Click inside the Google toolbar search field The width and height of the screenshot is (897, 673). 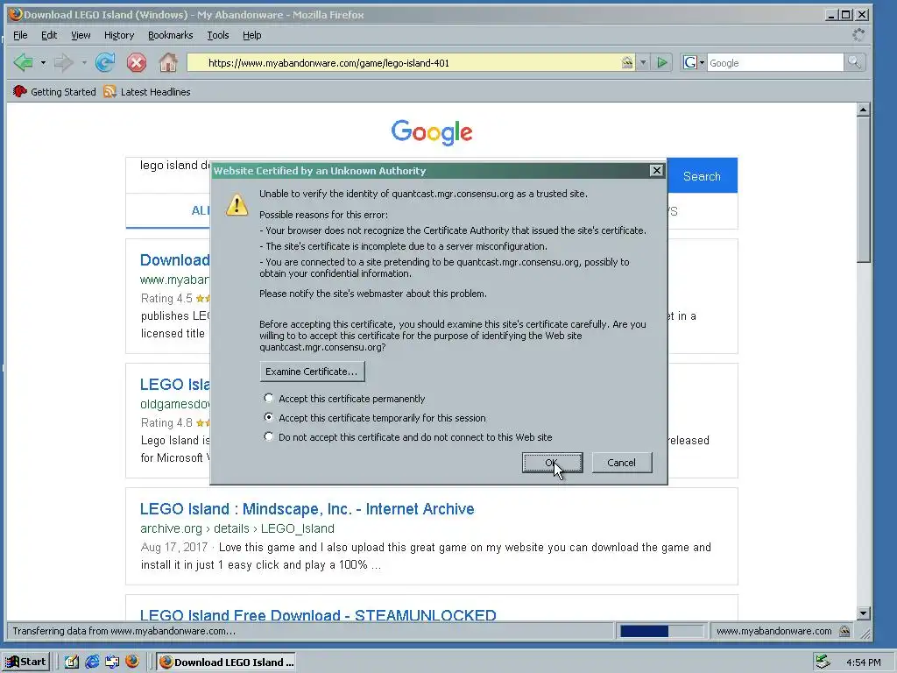774,63
